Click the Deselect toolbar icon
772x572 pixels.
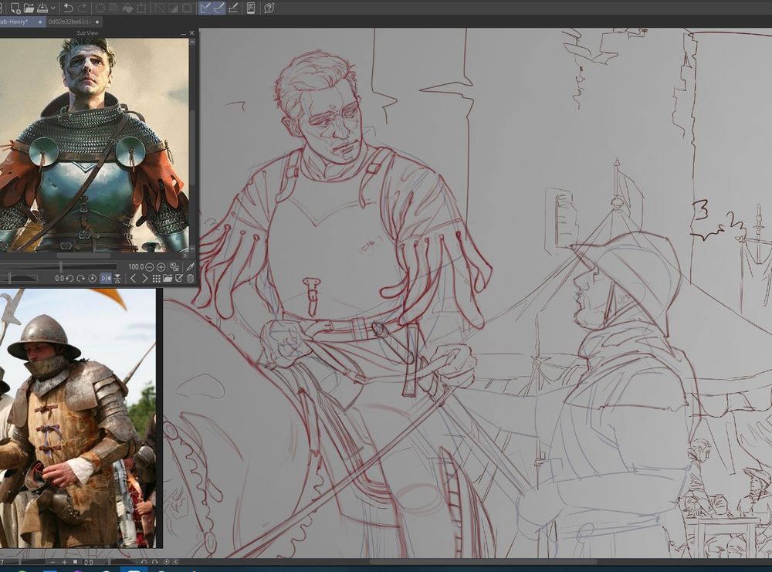pyautogui.click(x=160, y=8)
